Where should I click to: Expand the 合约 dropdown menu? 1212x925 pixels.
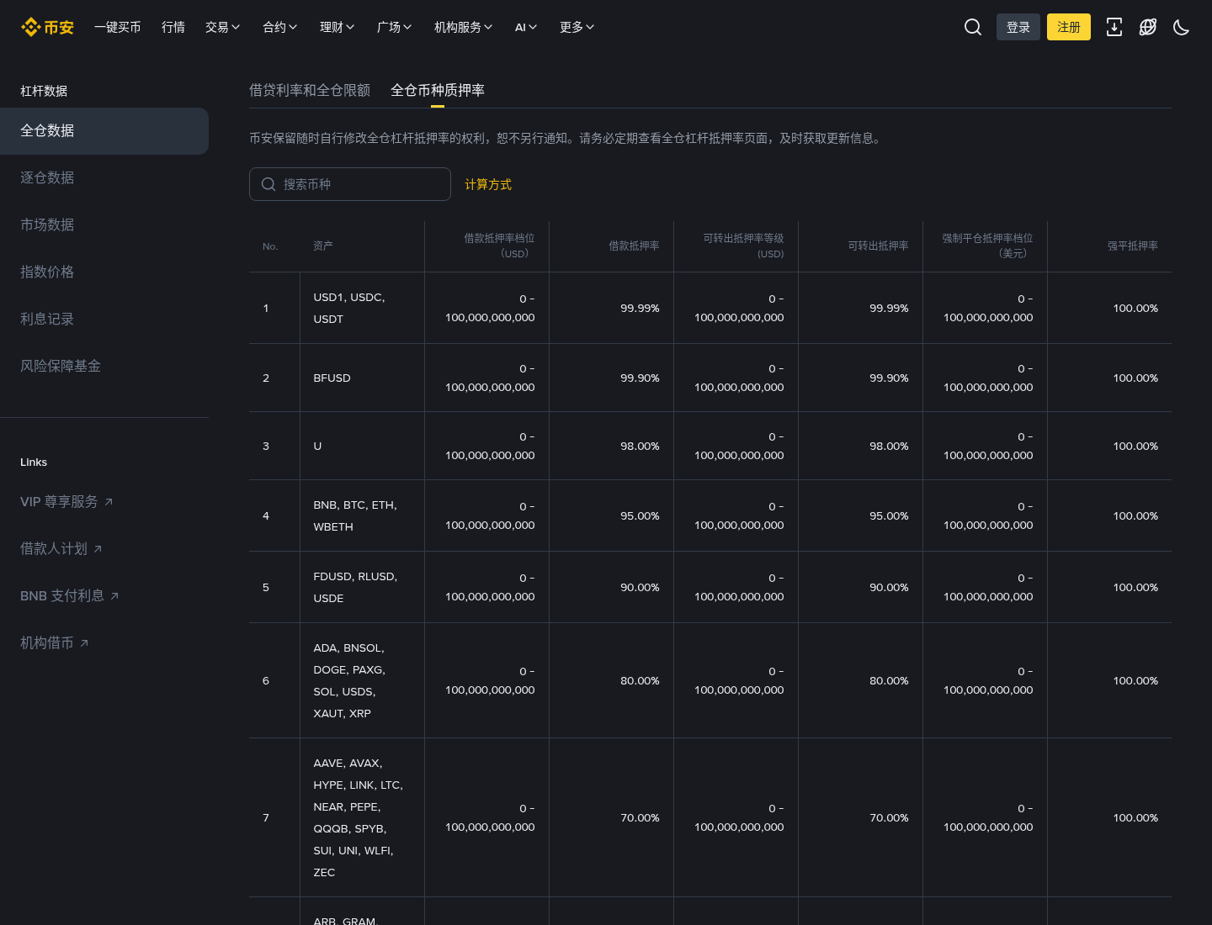280,27
